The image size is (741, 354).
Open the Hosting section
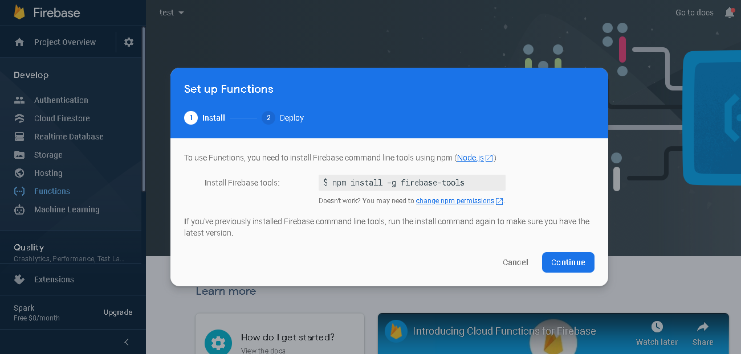pyautogui.click(x=47, y=172)
